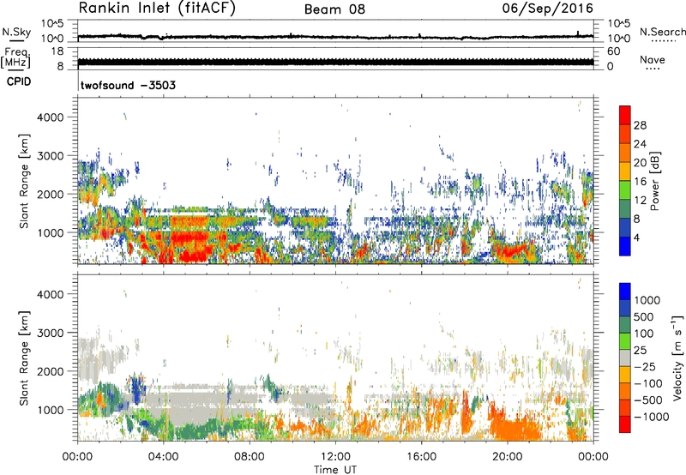Click the '16:00' time tick label
Image resolution: width=686 pixels, height=475 pixels.
(421, 457)
